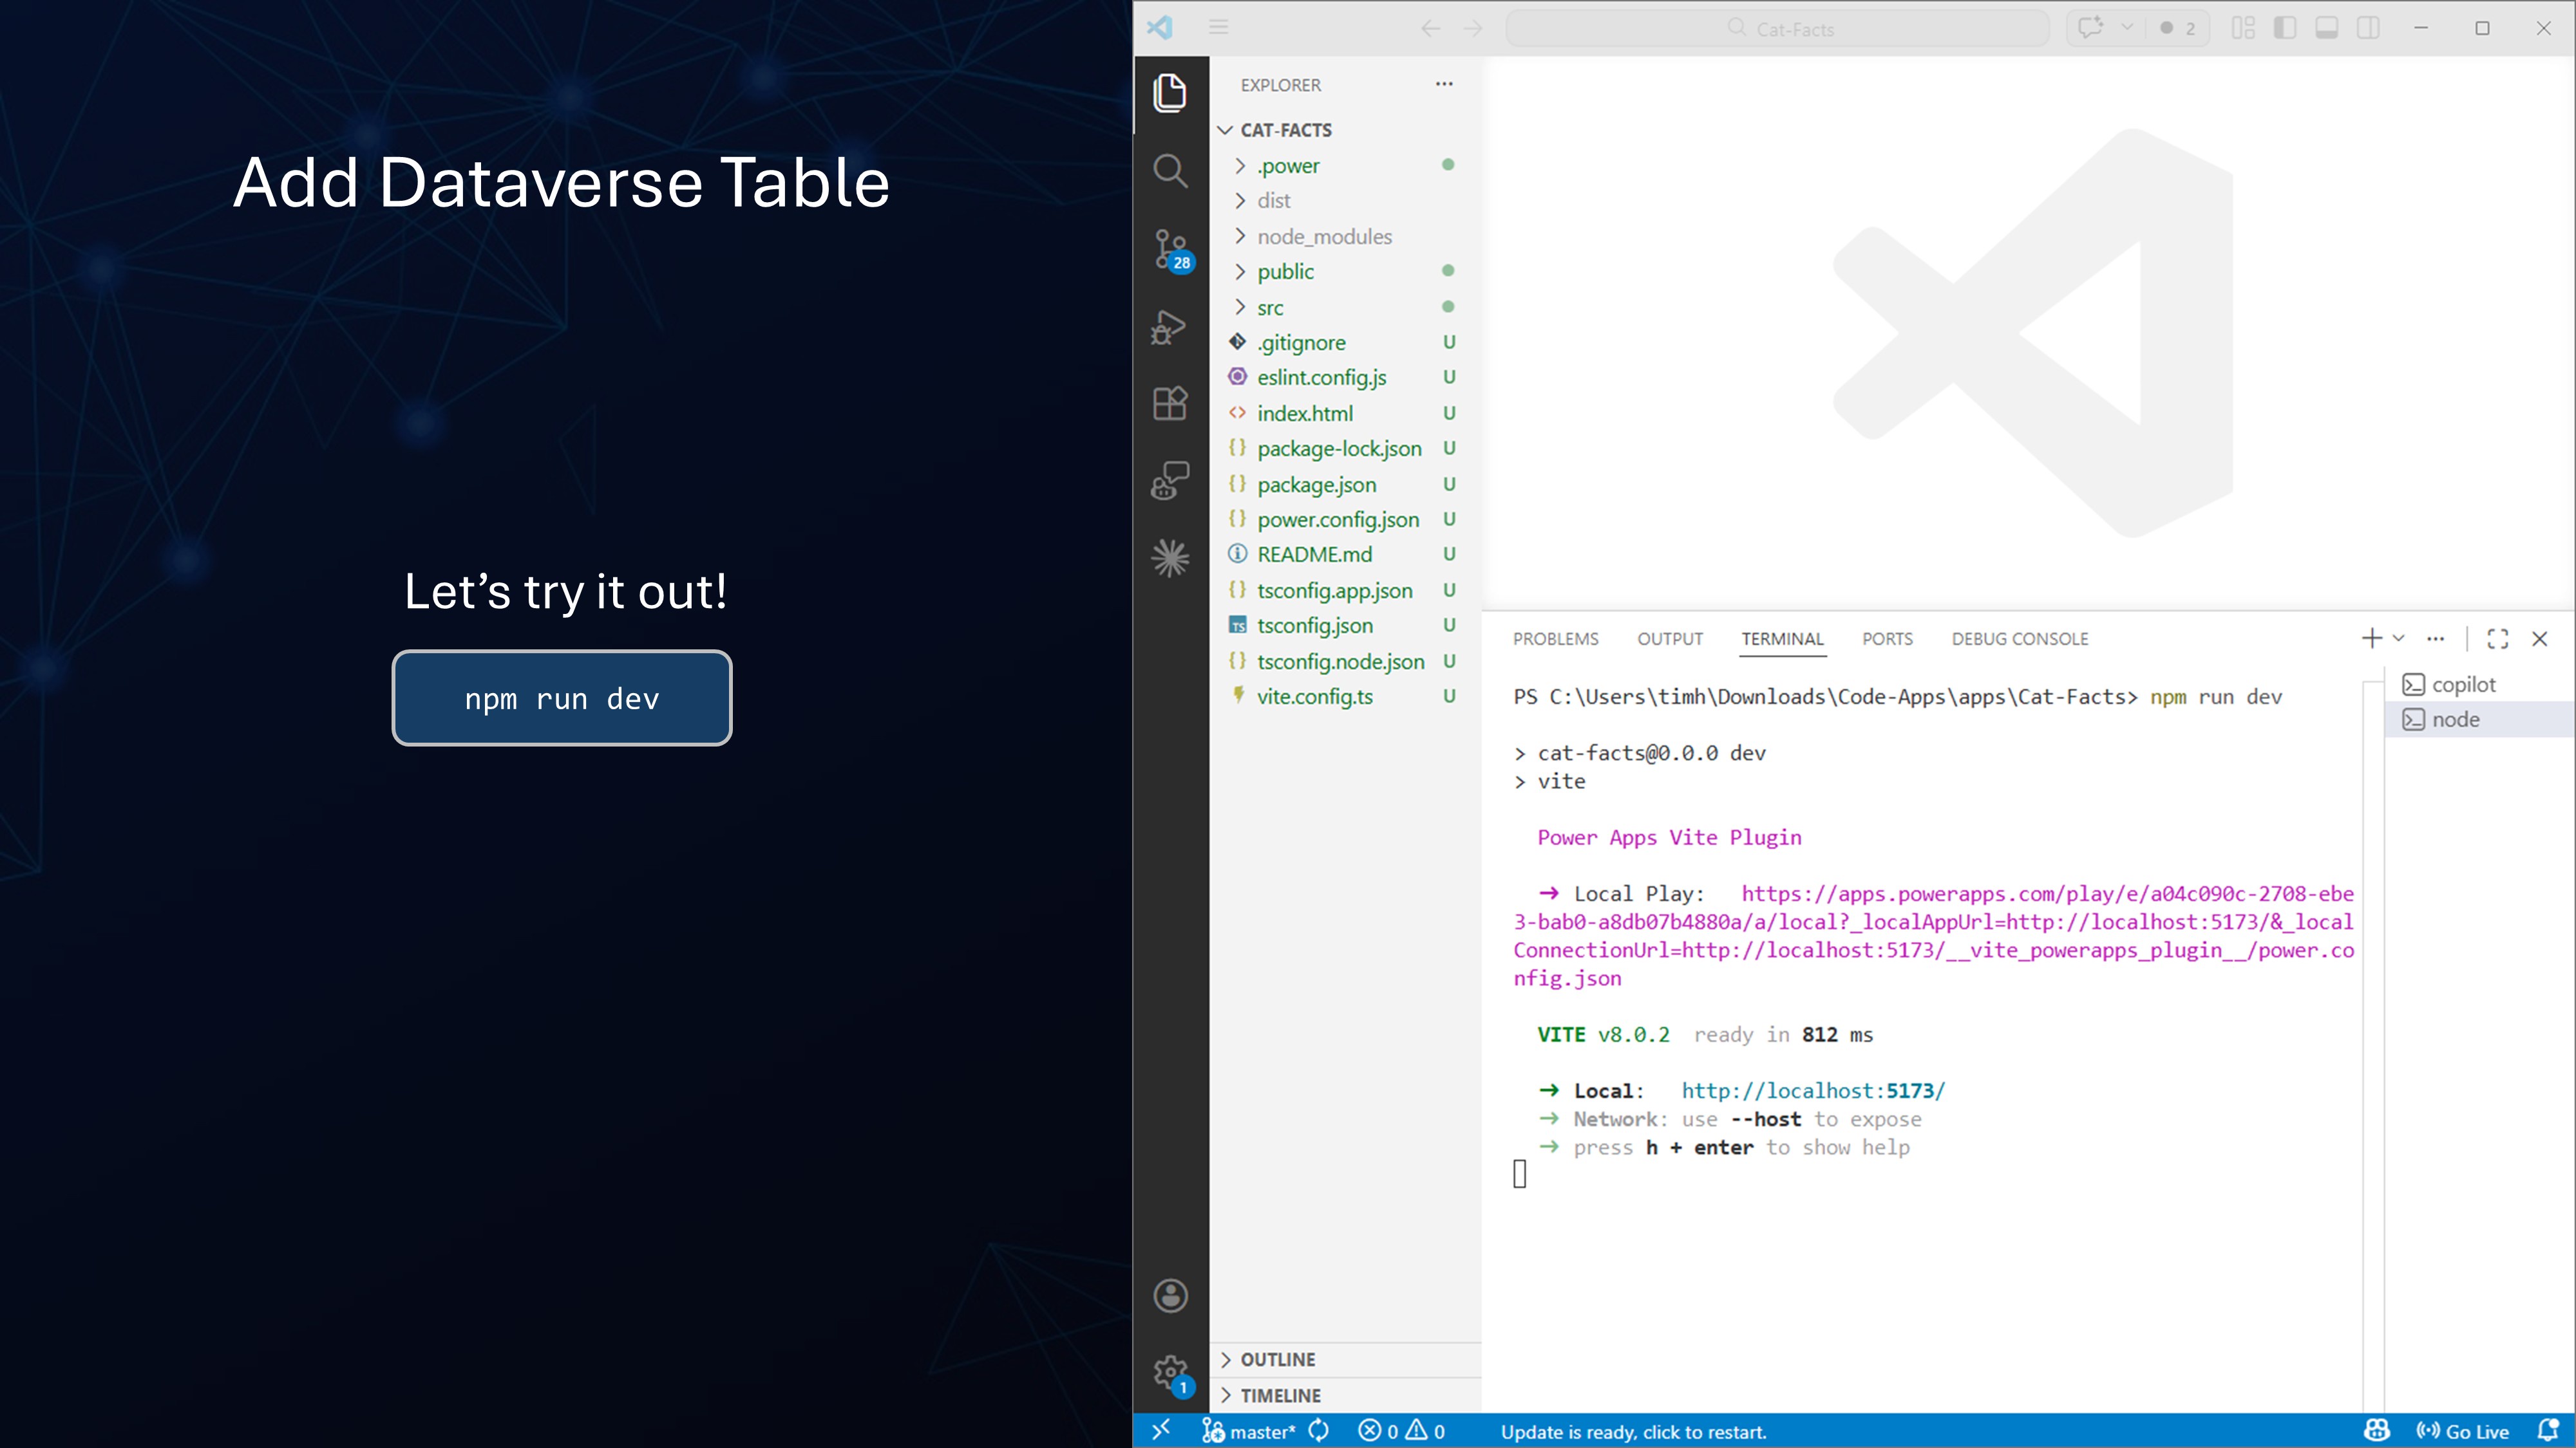Maximize the terminal panel size
The image size is (2576, 1448).
2498,638
